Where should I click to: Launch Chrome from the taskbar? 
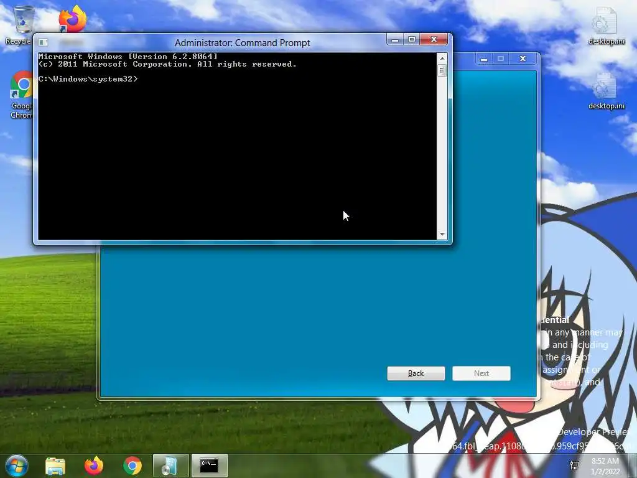[x=132, y=466]
